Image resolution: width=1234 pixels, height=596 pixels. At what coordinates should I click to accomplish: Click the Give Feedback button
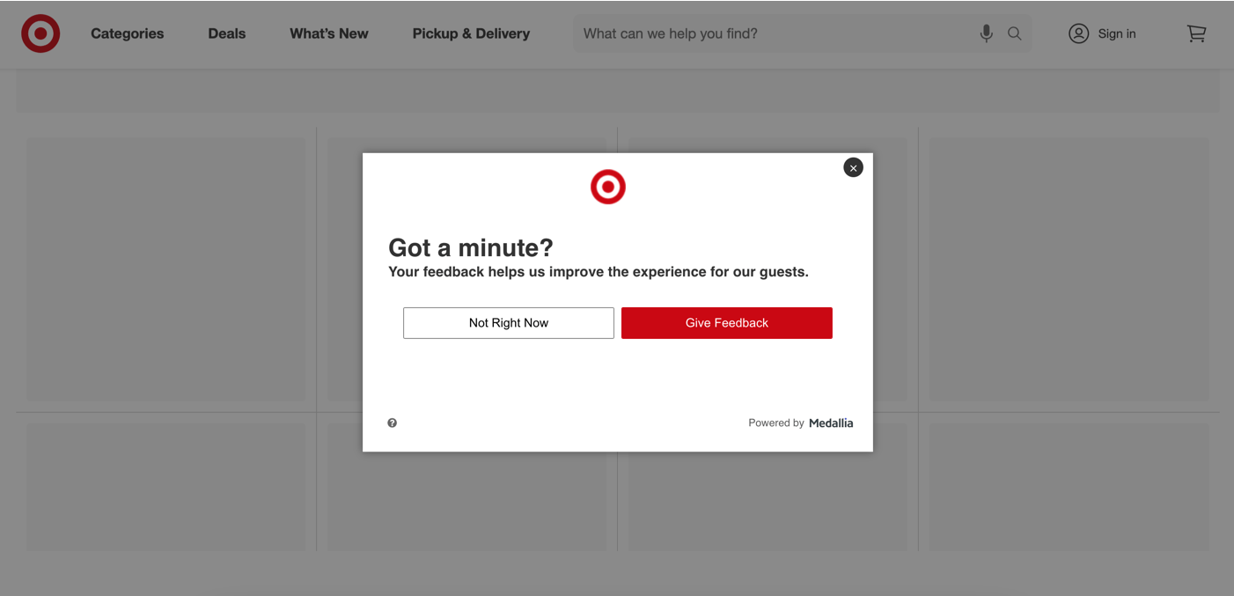pyautogui.click(x=726, y=322)
